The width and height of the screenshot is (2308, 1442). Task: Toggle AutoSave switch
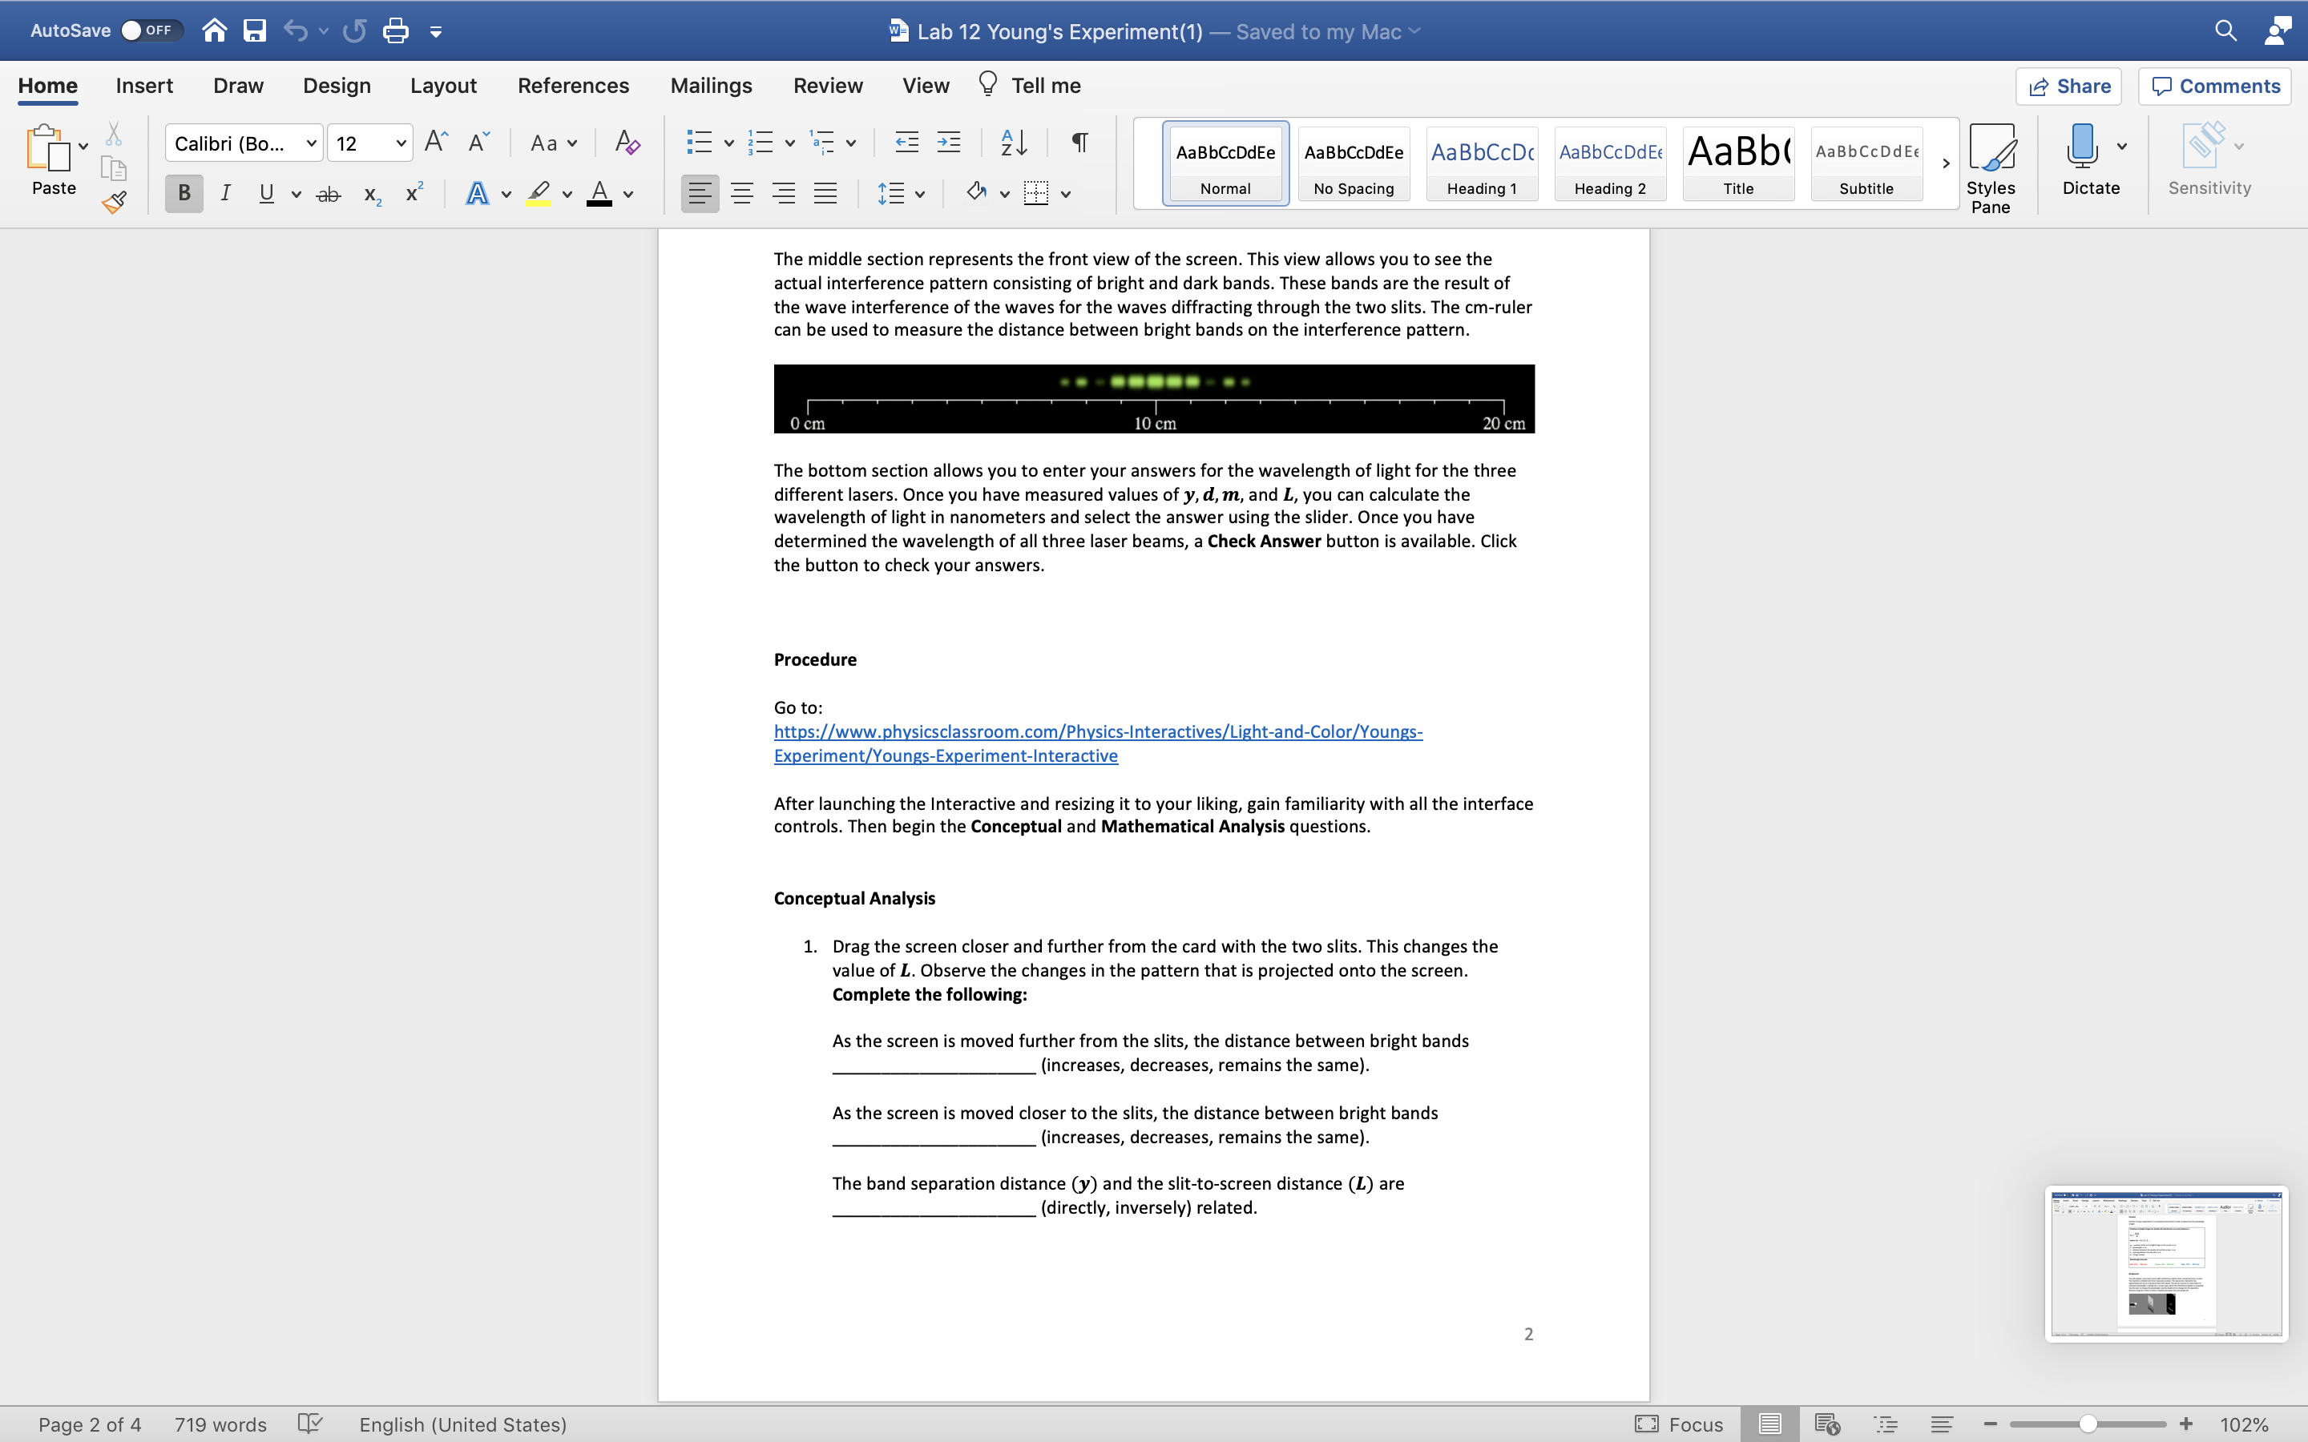pyautogui.click(x=151, y=30)
